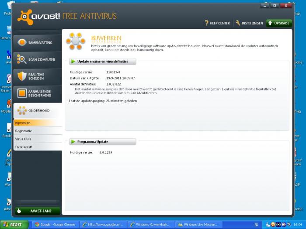This screenshot has height=229, width=306.
Task: Click the grey swirl tray icon by the clock
Action: coord(289,225)
